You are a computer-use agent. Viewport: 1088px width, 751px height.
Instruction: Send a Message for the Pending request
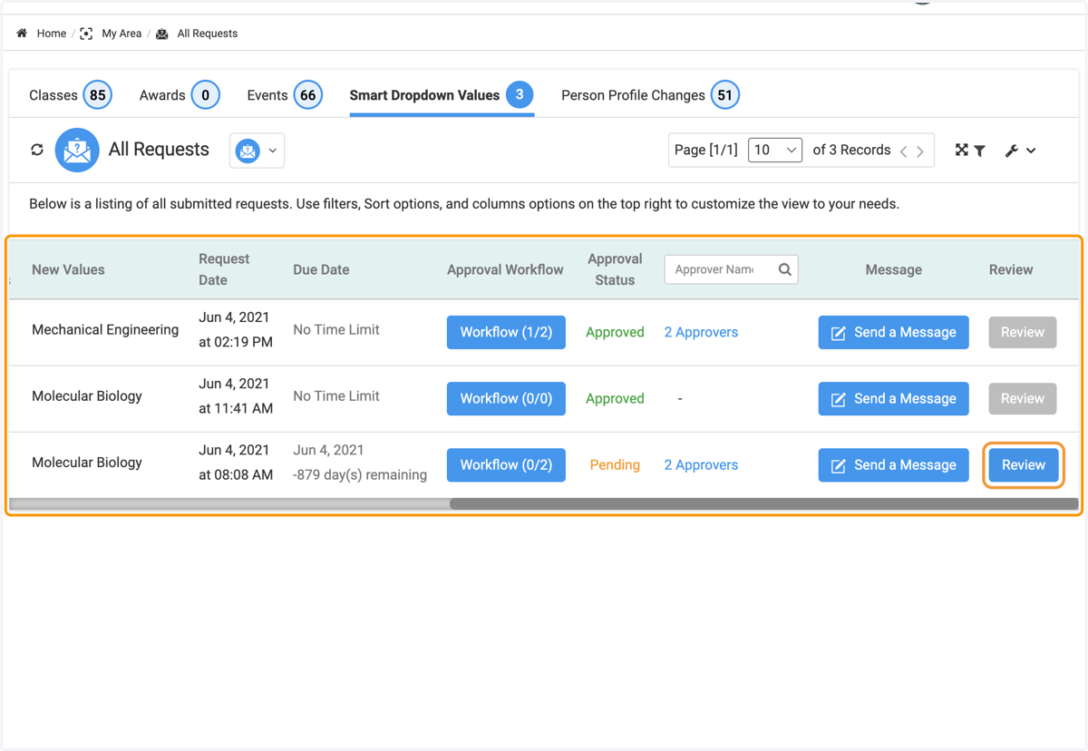click(x=894, y=464)
